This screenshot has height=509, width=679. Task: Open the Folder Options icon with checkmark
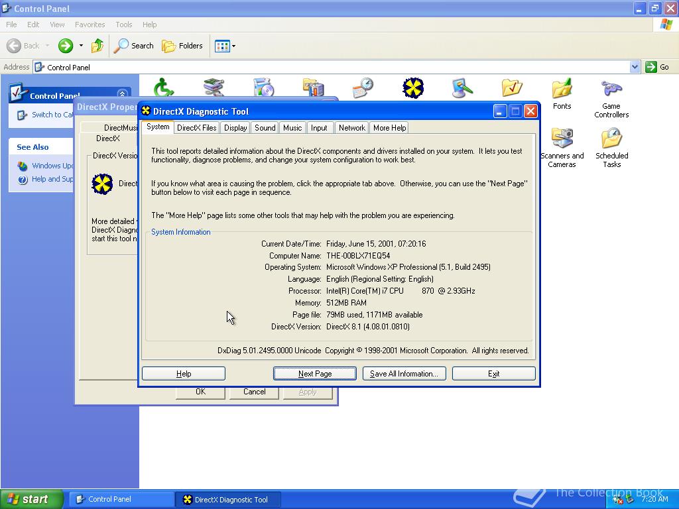click(513, 88)
